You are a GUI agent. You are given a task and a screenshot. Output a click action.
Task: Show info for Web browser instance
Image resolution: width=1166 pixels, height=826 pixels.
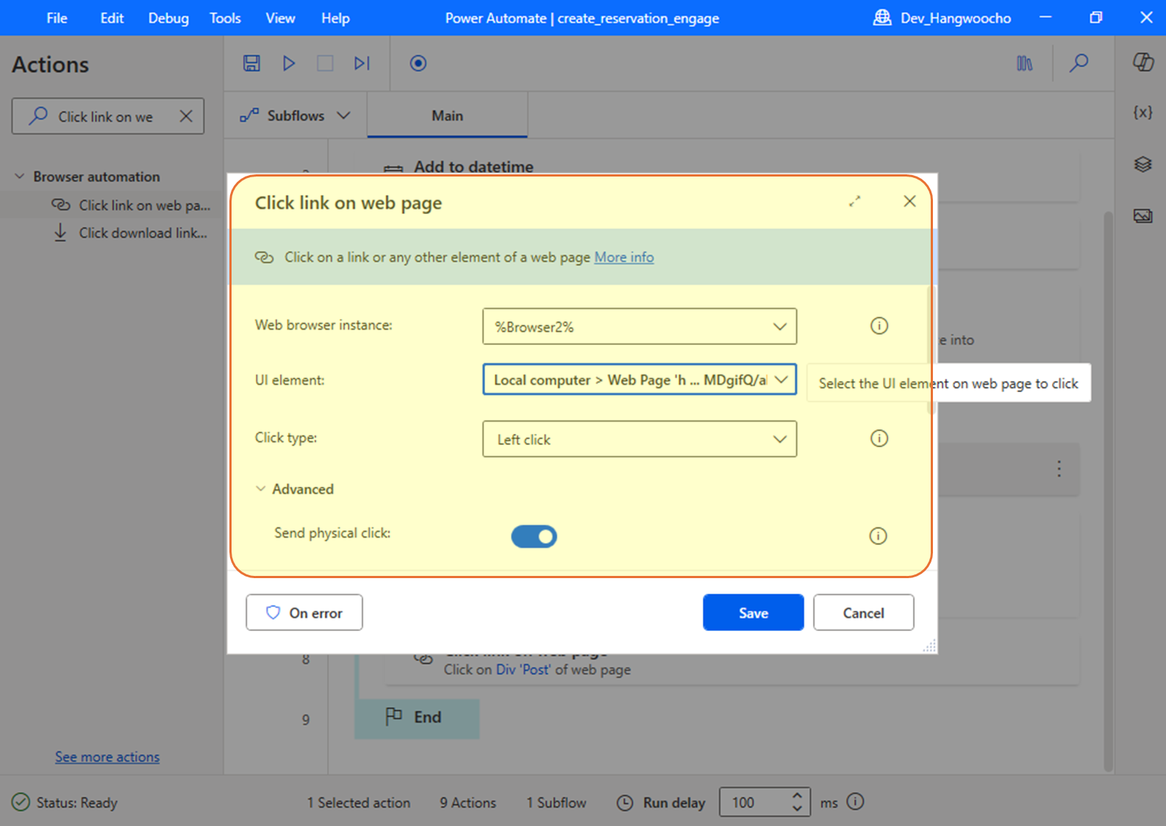tap(879, 326)
